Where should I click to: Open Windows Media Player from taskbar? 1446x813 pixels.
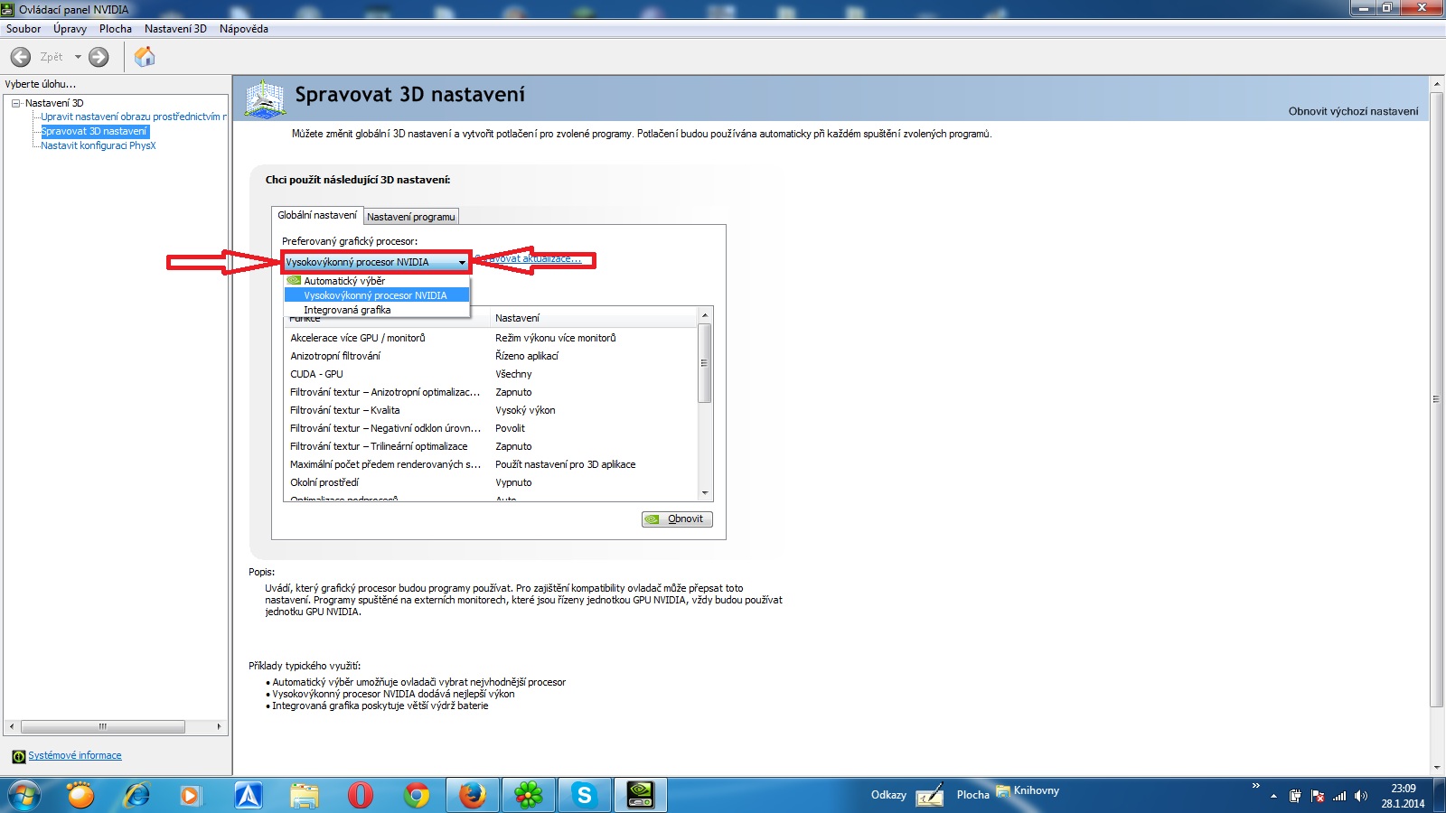[191, 795]
